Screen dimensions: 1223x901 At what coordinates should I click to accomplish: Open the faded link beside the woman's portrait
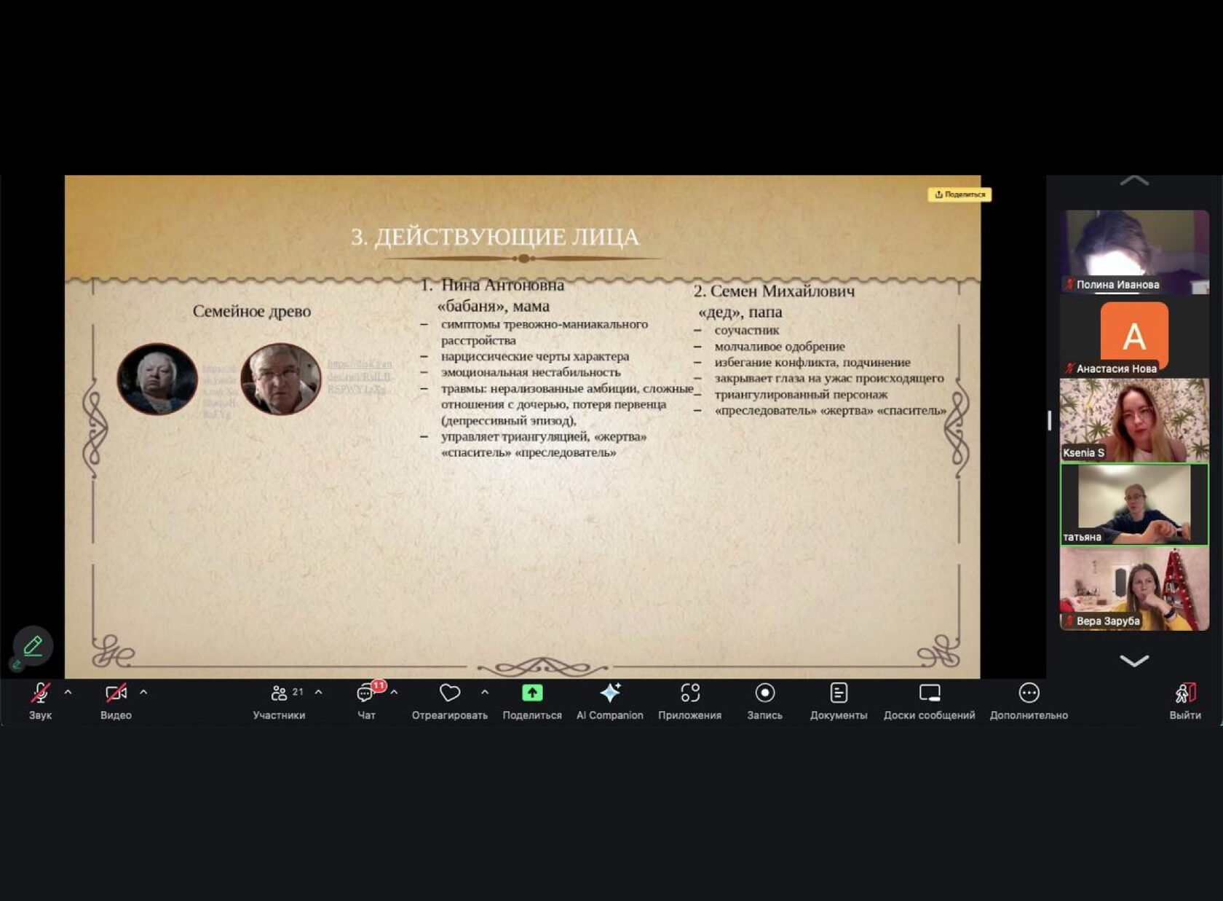coord(219,391)
